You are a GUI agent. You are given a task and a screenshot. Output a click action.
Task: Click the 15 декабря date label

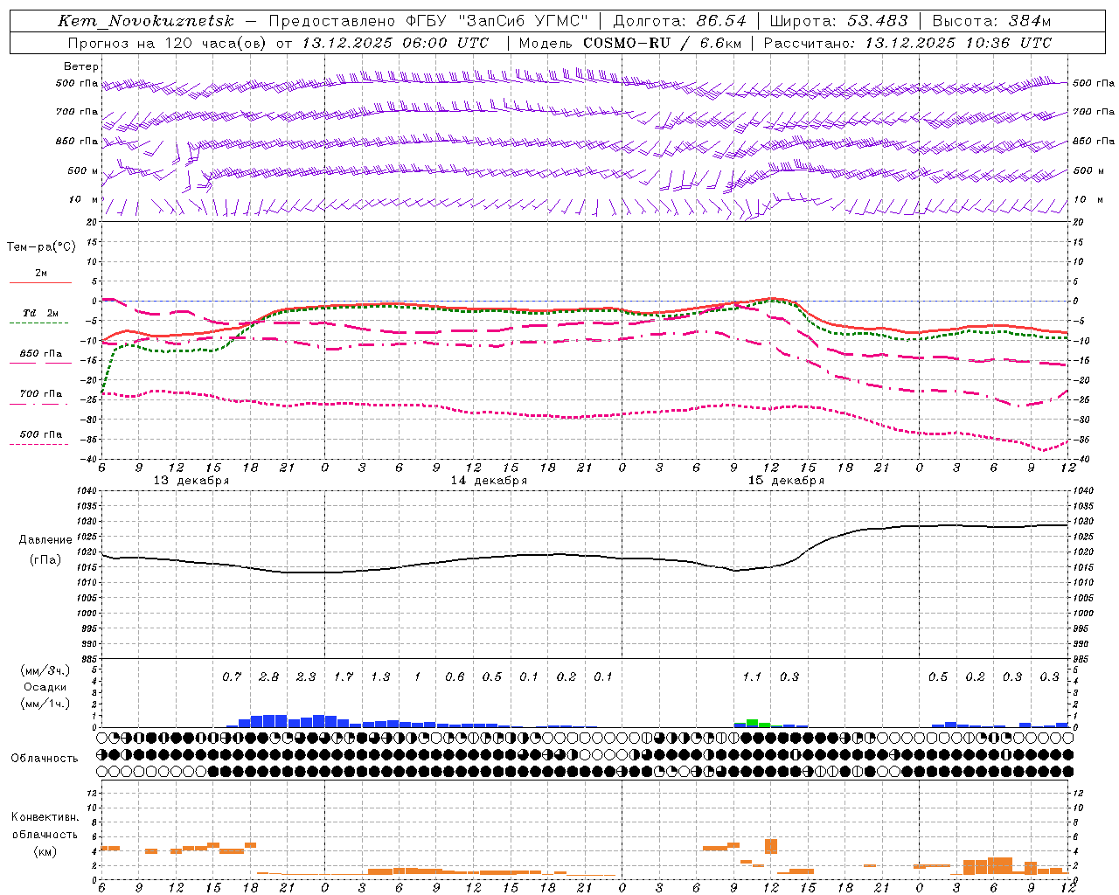pos(786,481)
